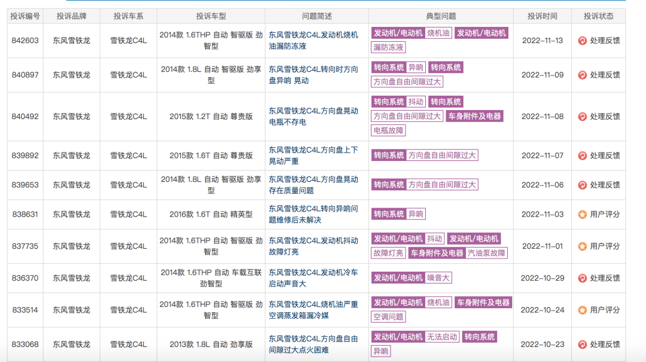
Task: Select complaint number 833068
Action: coord(25,344)
